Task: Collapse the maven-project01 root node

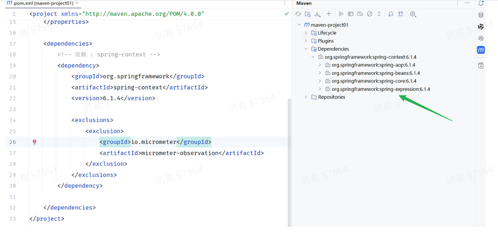Action: (299, 25)
